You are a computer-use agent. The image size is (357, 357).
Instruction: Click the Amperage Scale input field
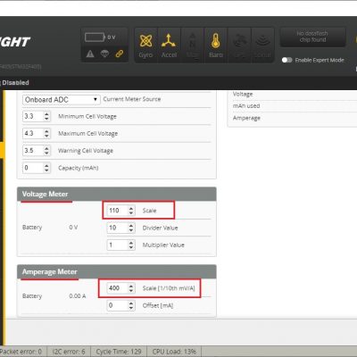120,288
